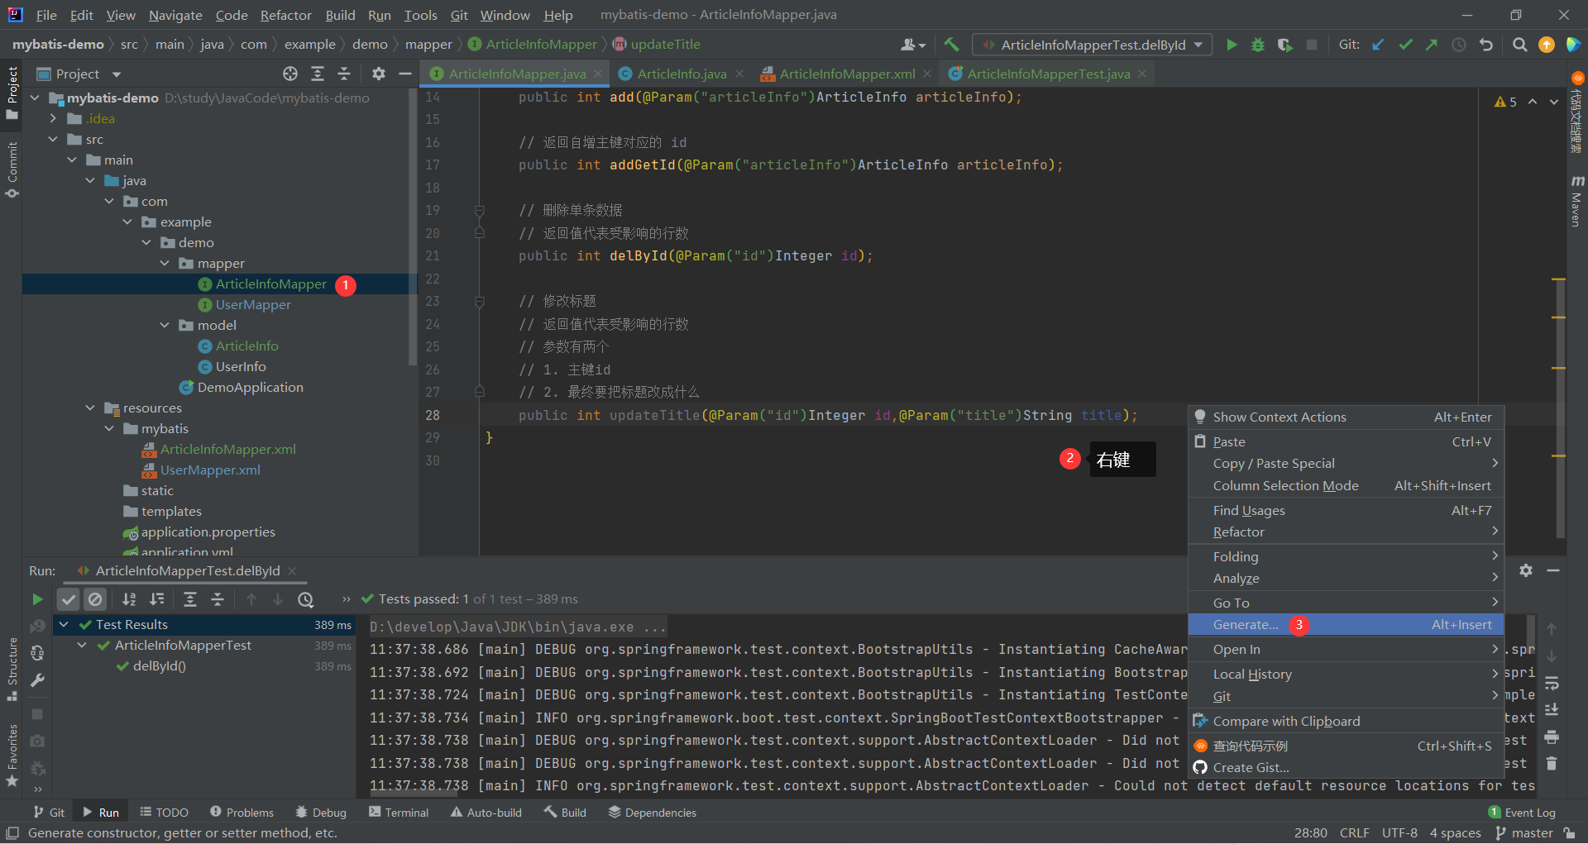Select the delById() test result
1588x844 pixels.
coord(159,666)
